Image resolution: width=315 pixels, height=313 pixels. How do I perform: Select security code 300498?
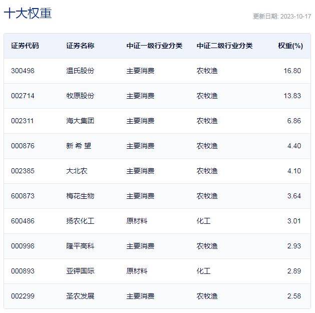click(x=23, y=71)
